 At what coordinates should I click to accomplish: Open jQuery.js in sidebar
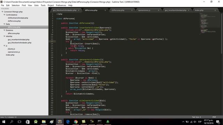tap(11, 49)
